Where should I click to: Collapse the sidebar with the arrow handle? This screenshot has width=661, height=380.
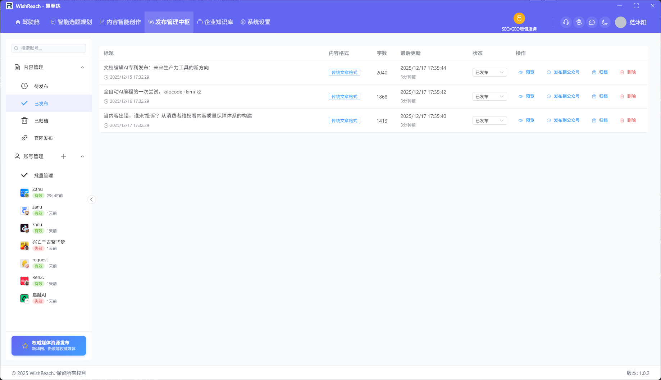(x=92, y=200)
